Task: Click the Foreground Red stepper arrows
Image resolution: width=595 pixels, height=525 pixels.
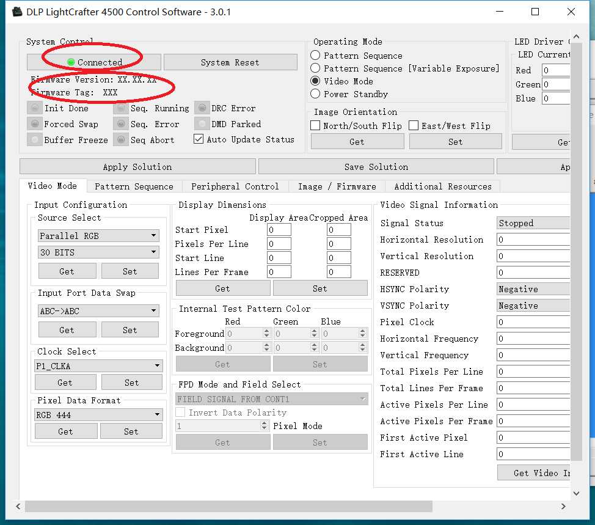Action: [267, 333]
